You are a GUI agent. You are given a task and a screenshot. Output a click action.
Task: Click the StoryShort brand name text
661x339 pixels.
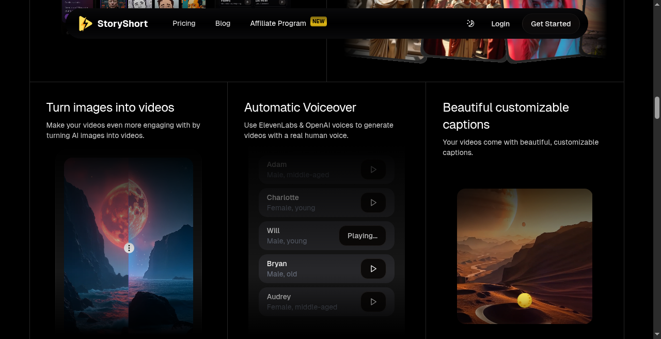[x=122, y=24]
